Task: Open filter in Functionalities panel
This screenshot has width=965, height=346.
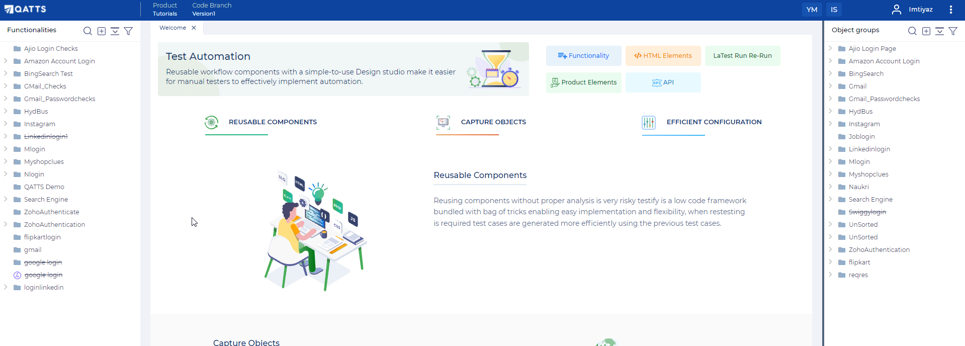Action: [128, 31]
